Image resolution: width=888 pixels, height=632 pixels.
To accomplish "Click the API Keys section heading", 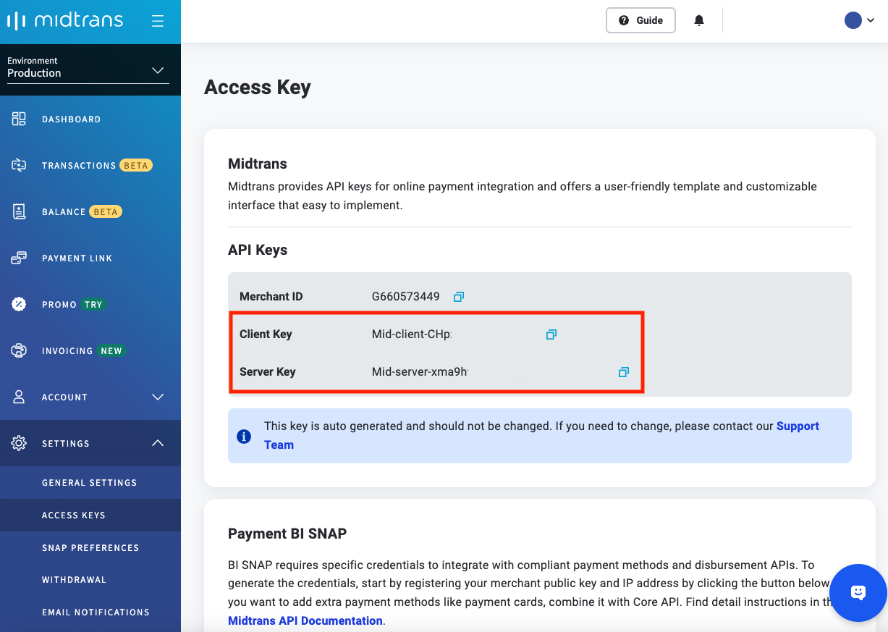I will point(258,250).
